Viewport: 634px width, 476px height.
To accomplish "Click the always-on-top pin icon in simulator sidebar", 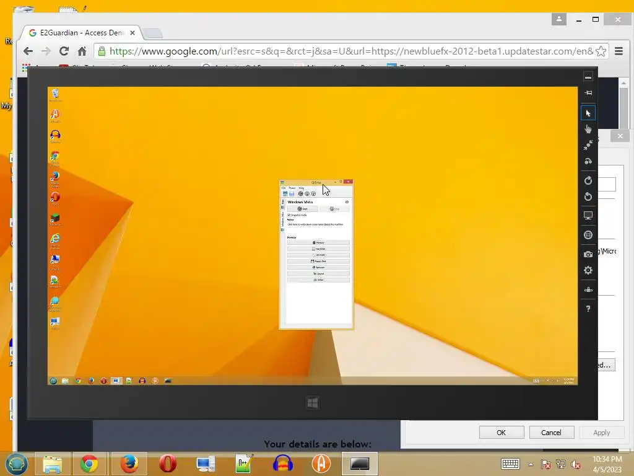I will coord(588,93).
